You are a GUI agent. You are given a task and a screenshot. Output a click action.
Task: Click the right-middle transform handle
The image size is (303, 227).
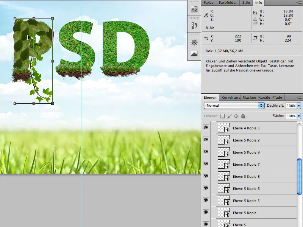(x=52, y=61)
